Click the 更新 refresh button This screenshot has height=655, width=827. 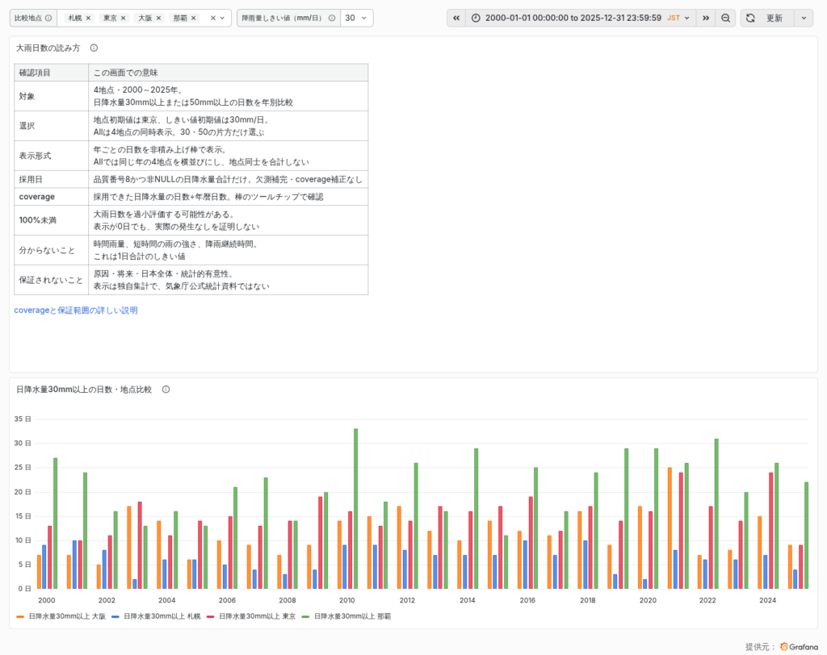click(766, 18)
